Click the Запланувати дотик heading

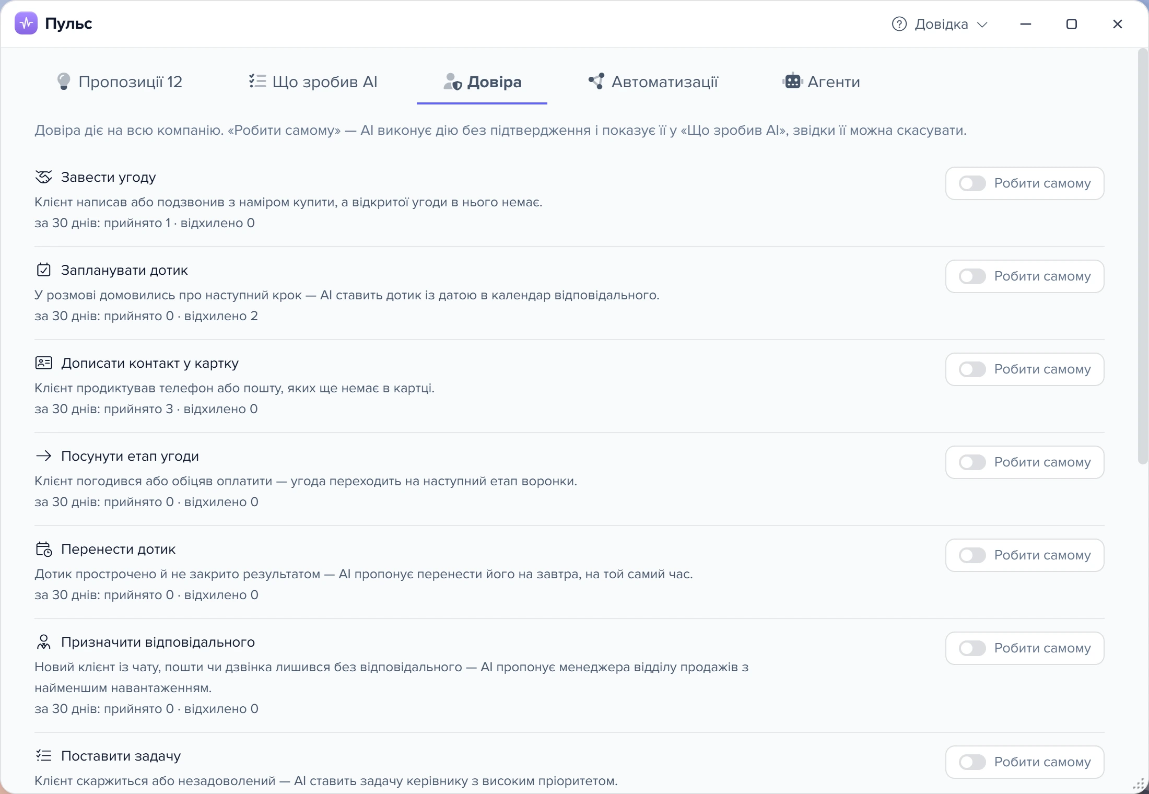124,270
